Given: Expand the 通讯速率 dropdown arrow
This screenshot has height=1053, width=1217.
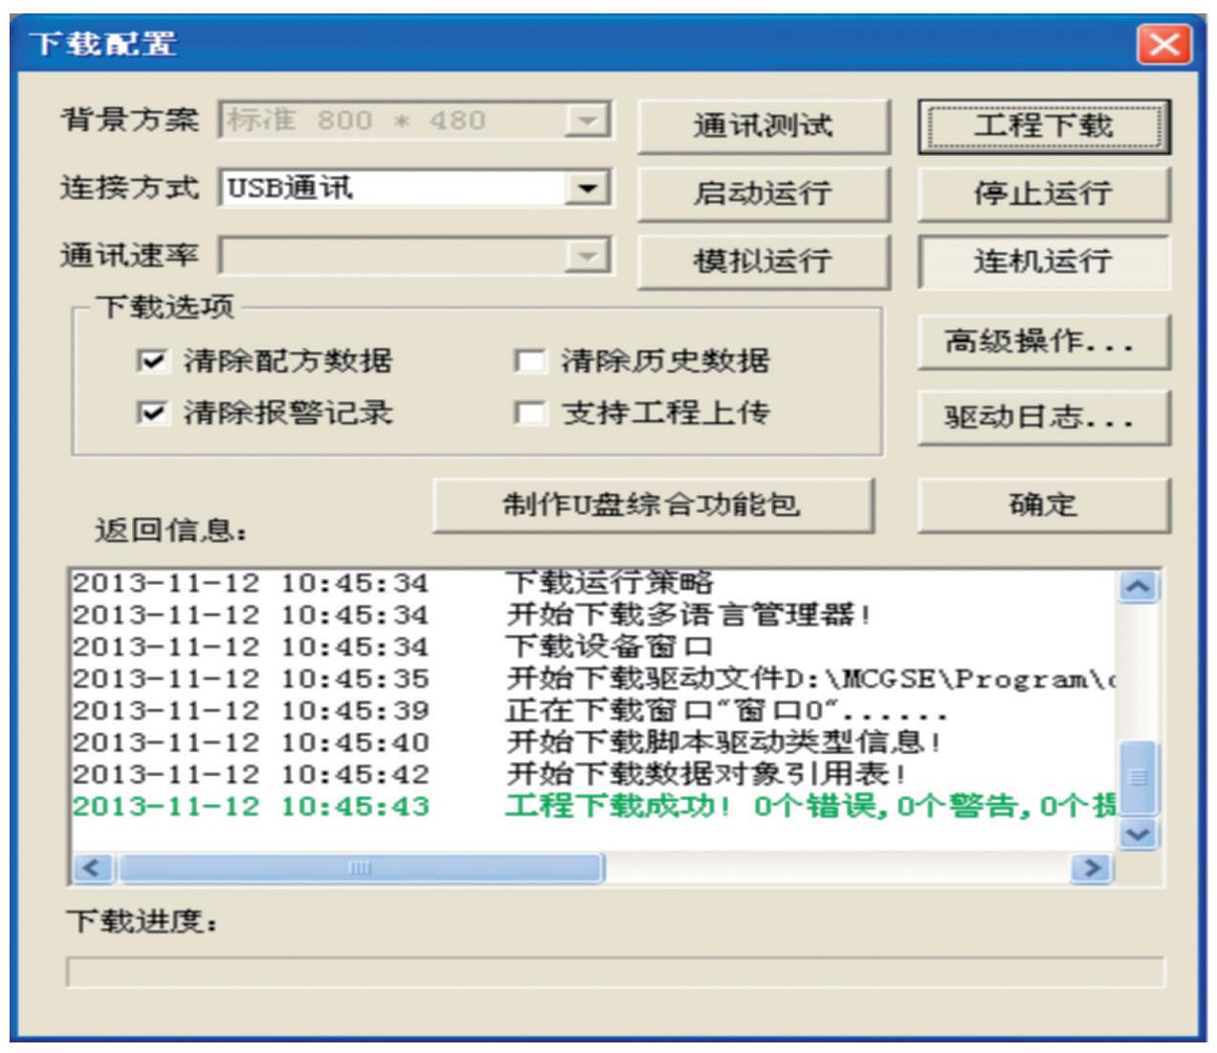Looking at the screenshot, I should click(586, 256).
